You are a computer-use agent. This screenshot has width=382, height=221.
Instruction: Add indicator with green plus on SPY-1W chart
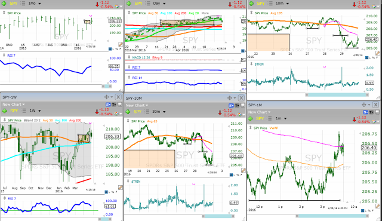coord(4,111)
